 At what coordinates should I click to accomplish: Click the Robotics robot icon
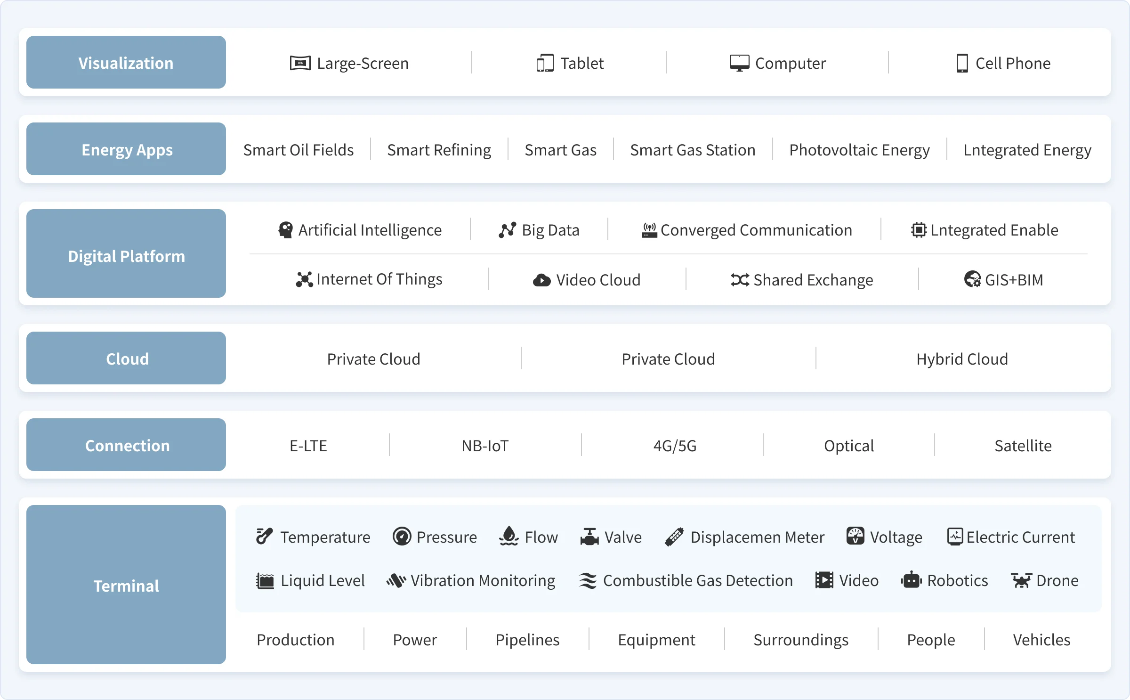pos(912,580)
